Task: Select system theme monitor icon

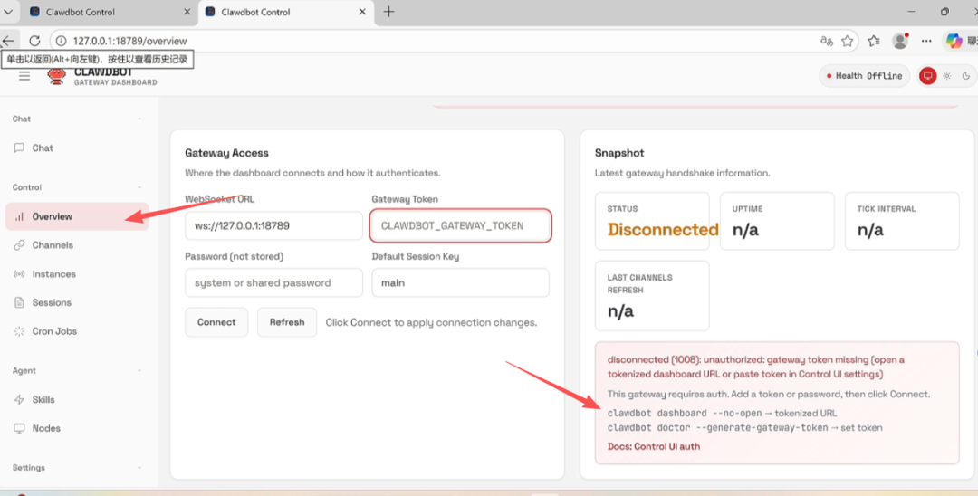Action: pyautogui.click(x=927, y=76)
